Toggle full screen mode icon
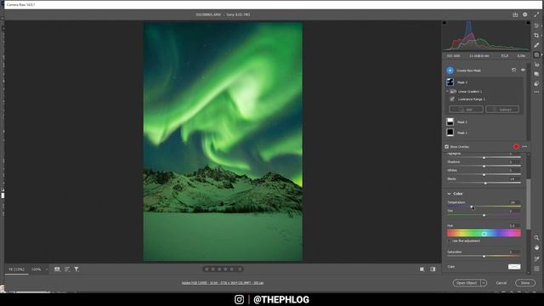The width and height of the screenshot is (544, 306). tap(536, 14)
